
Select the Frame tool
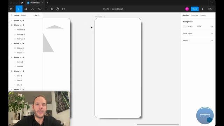click(x=26, y=9)
